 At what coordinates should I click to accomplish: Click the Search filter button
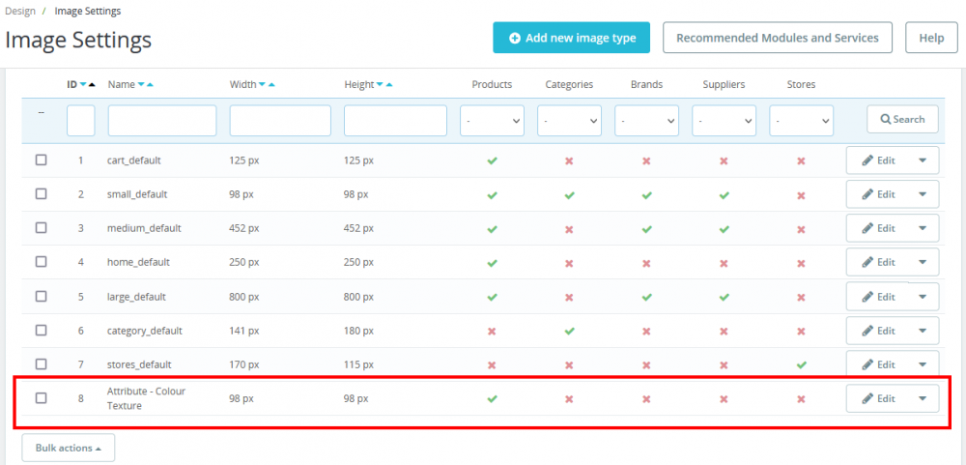[902, 119]
